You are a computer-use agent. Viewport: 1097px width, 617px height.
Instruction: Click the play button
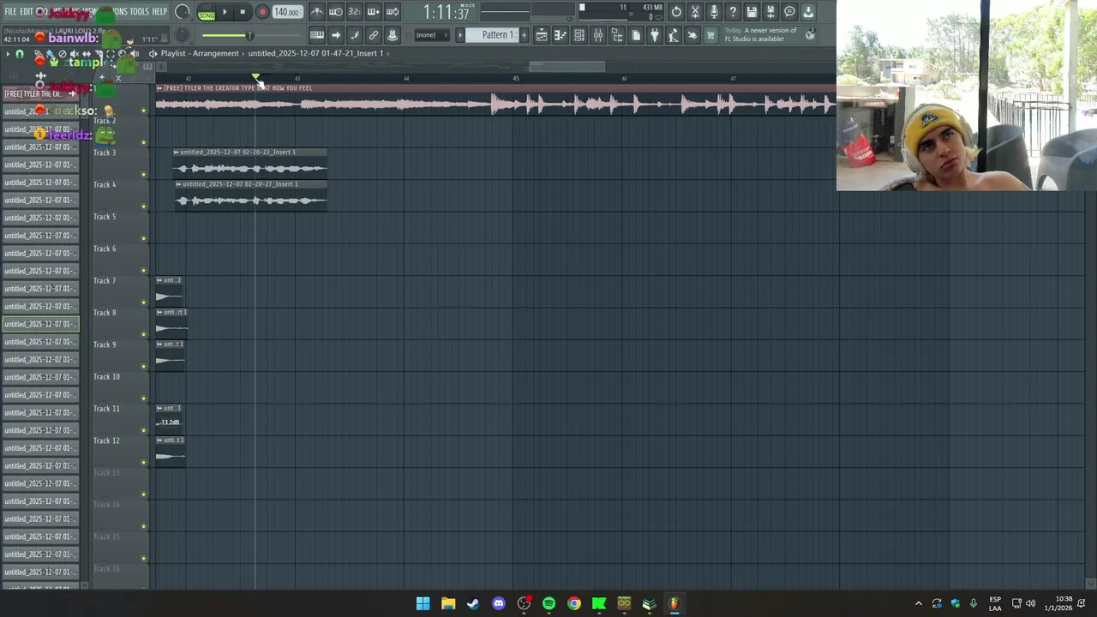point(225,12)
